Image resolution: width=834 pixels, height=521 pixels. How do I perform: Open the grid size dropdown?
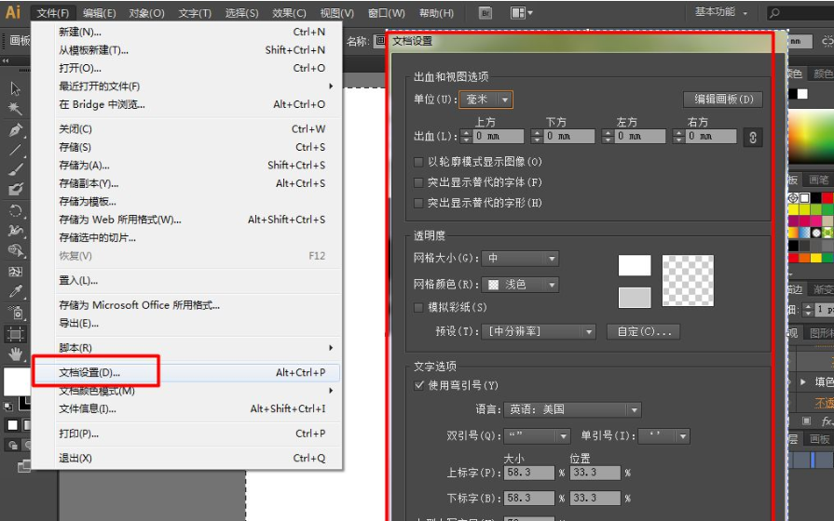click(520, 259)
